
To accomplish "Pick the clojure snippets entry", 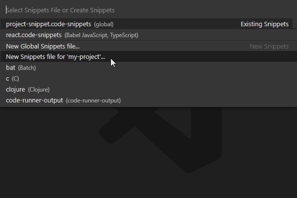I will click(148, 90).
